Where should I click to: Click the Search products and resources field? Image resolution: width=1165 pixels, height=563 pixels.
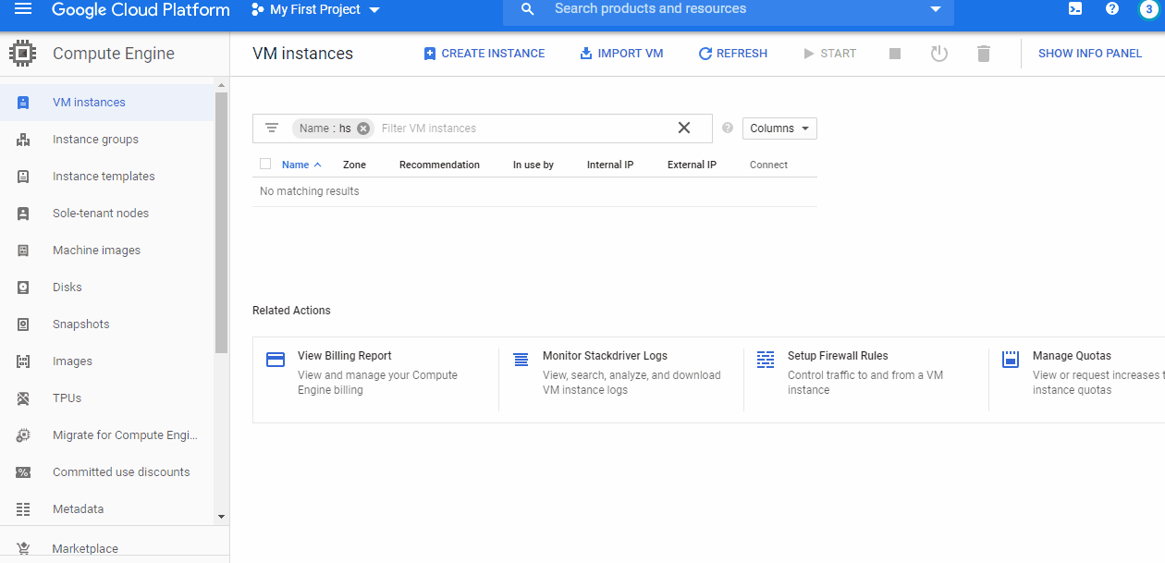click(730, 9)
